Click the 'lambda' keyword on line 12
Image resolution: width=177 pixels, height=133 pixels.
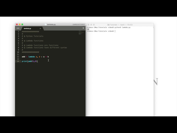[32, 57]
